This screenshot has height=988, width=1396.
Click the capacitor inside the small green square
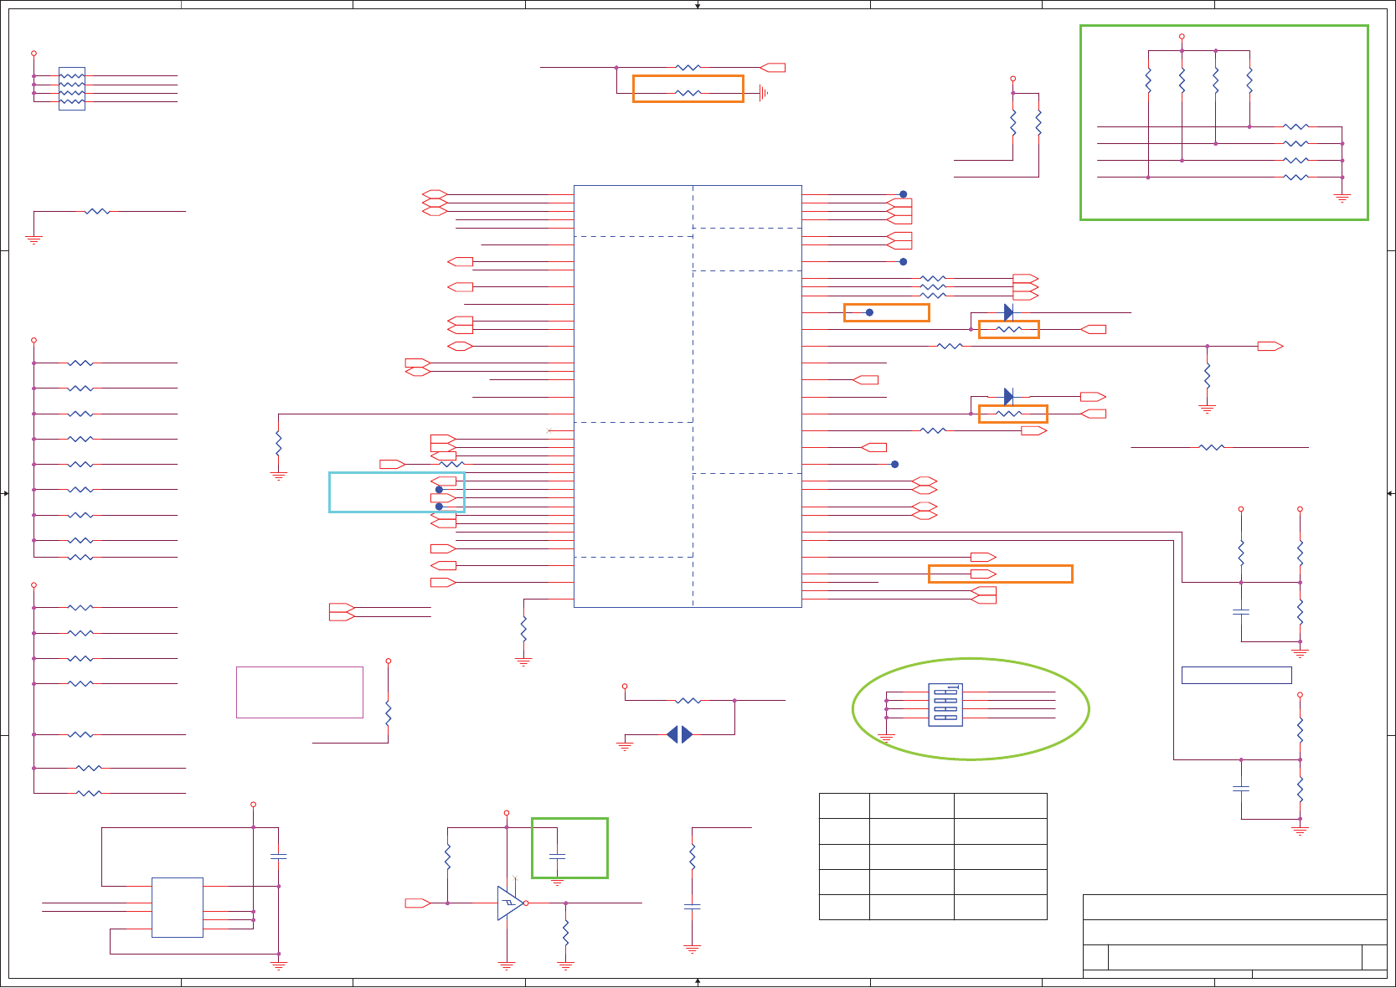tap(557, 856)
